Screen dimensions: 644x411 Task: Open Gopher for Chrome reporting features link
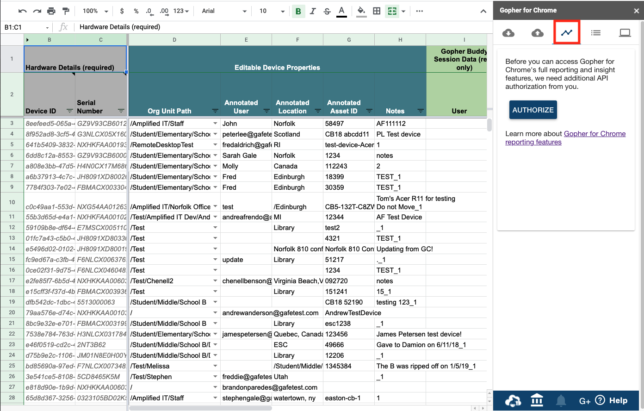tap(594, 134)
